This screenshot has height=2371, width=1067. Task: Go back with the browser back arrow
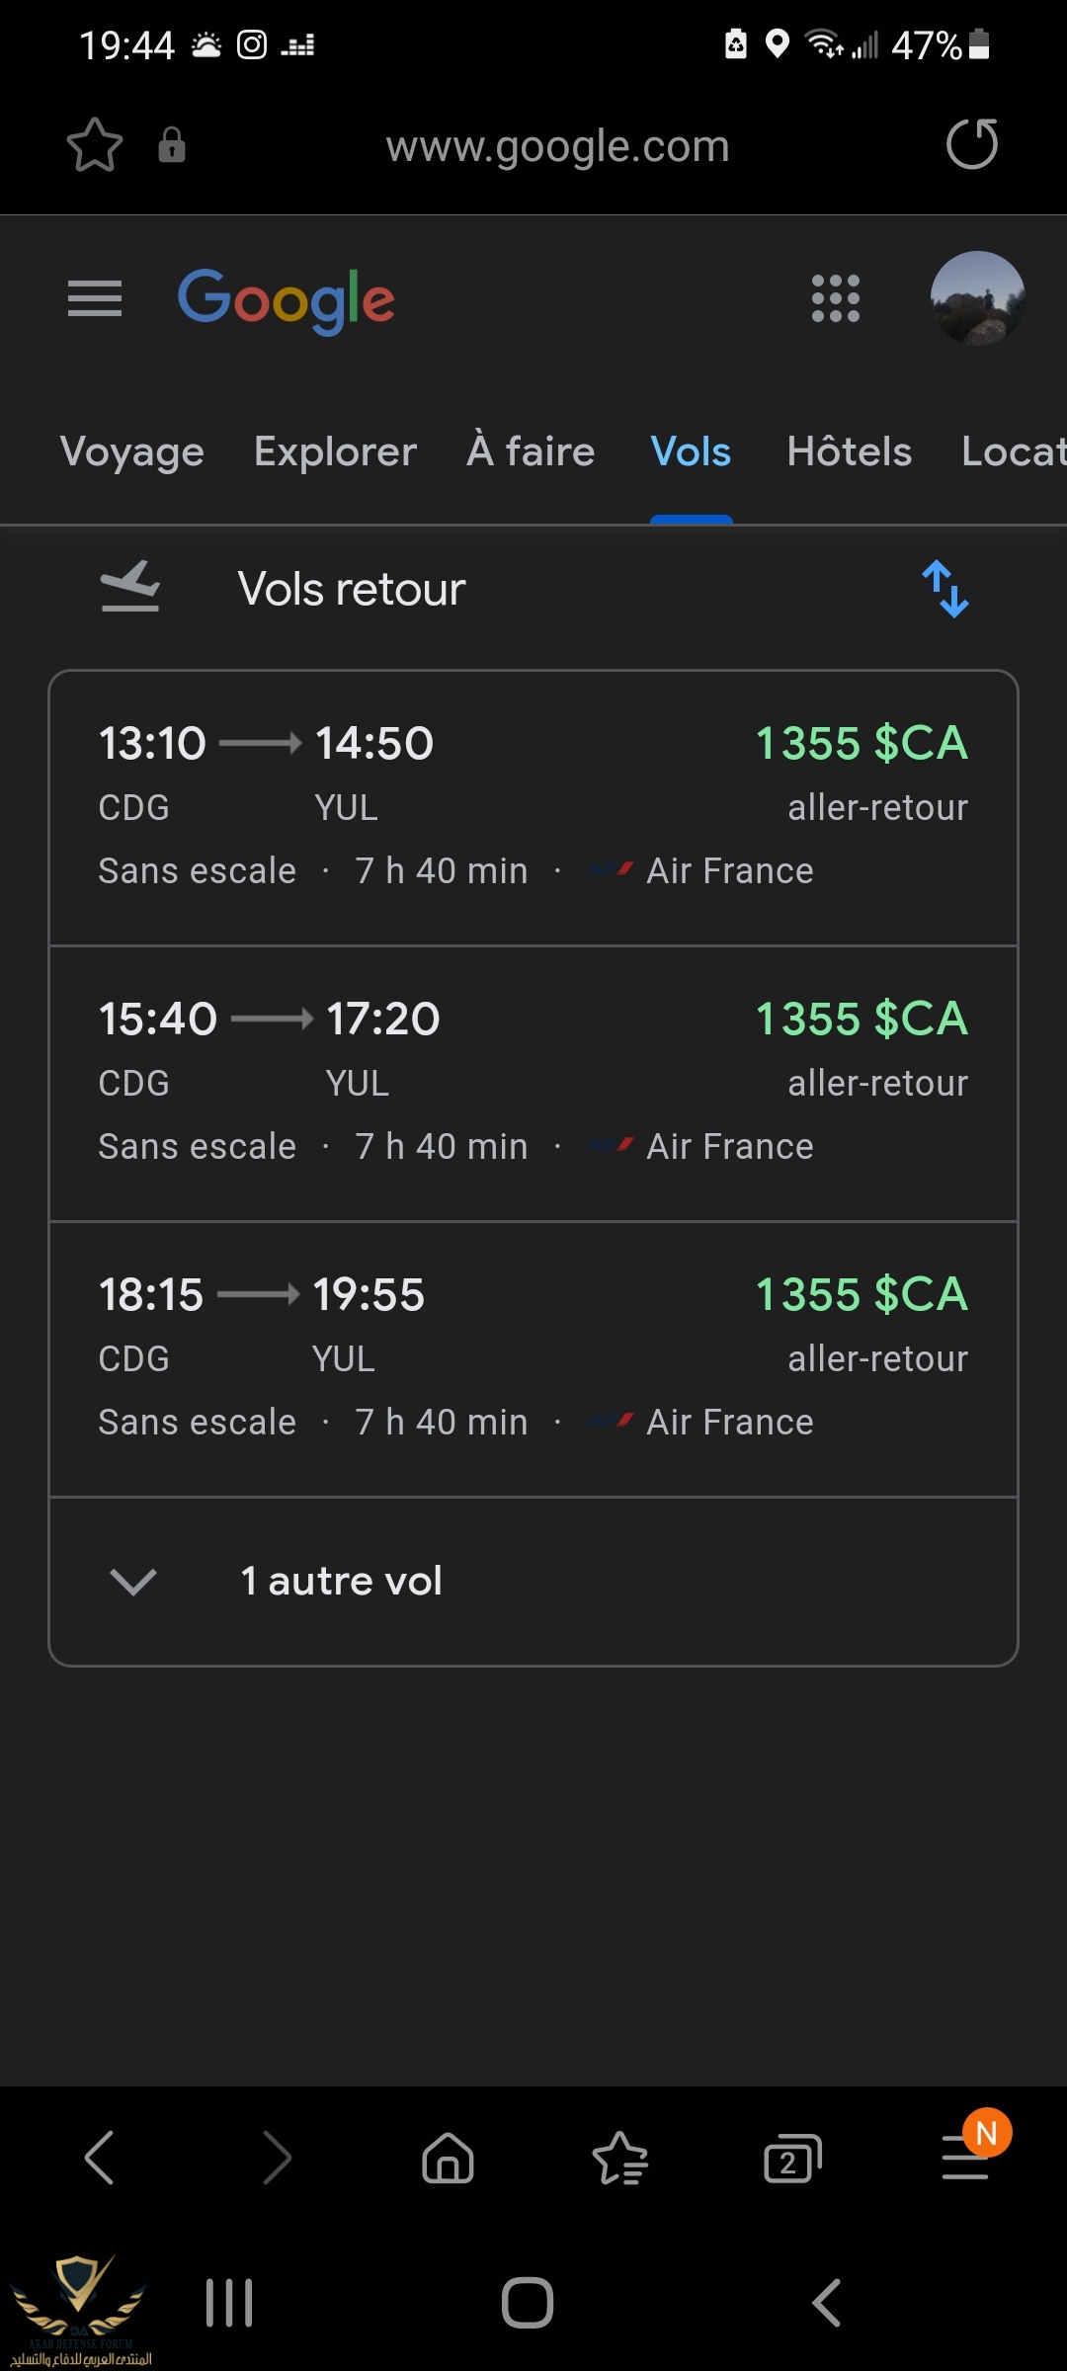point(100,2158)
